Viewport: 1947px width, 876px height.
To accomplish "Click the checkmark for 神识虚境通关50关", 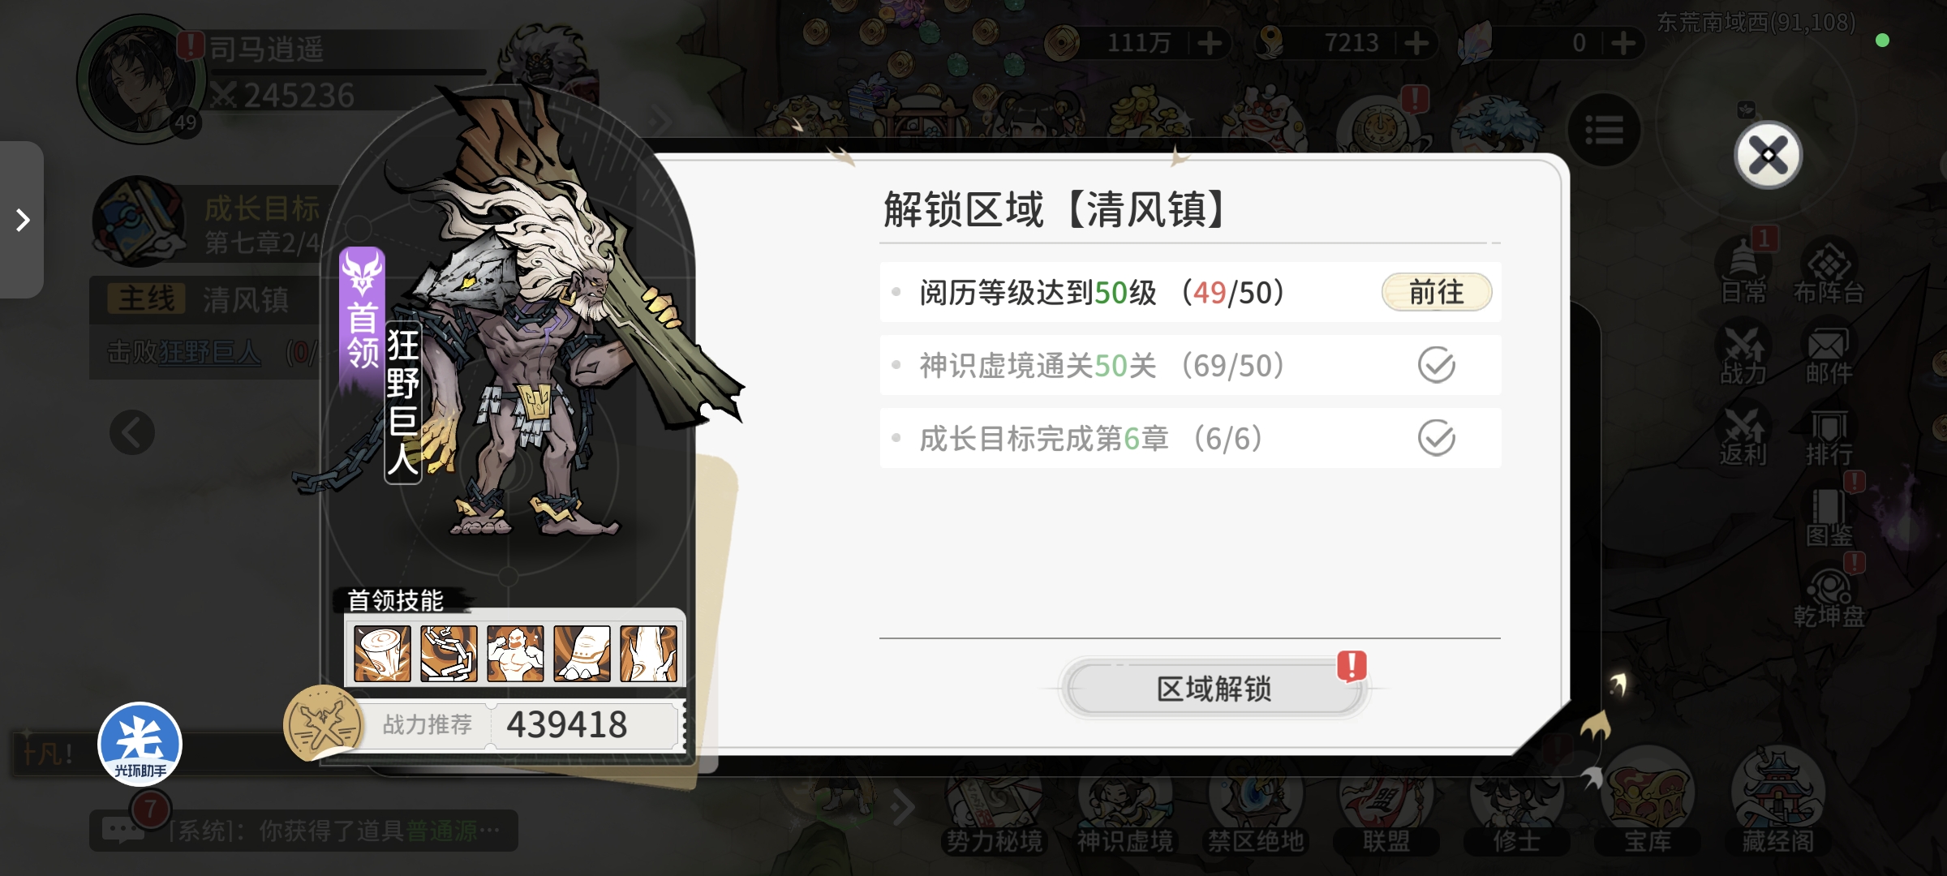I will pos(1436,365).
